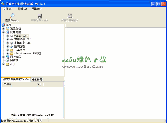Open the 编辑(E) menu
Viewport: 167px width, 123px height.
22,9
